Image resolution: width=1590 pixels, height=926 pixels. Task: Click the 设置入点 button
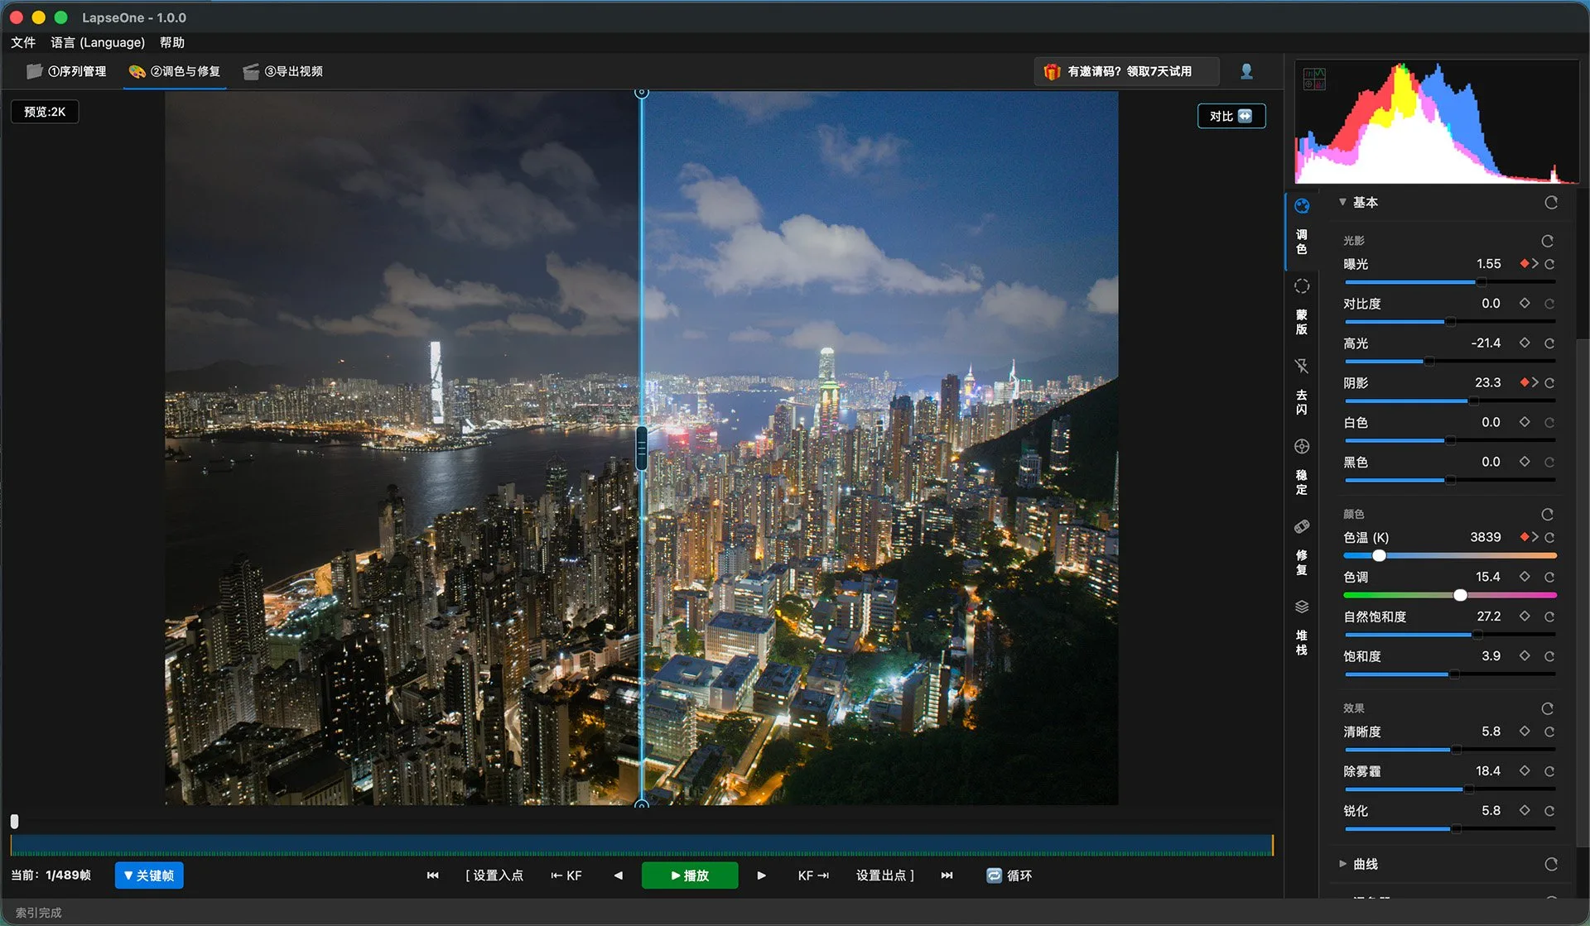coord(495,876)
